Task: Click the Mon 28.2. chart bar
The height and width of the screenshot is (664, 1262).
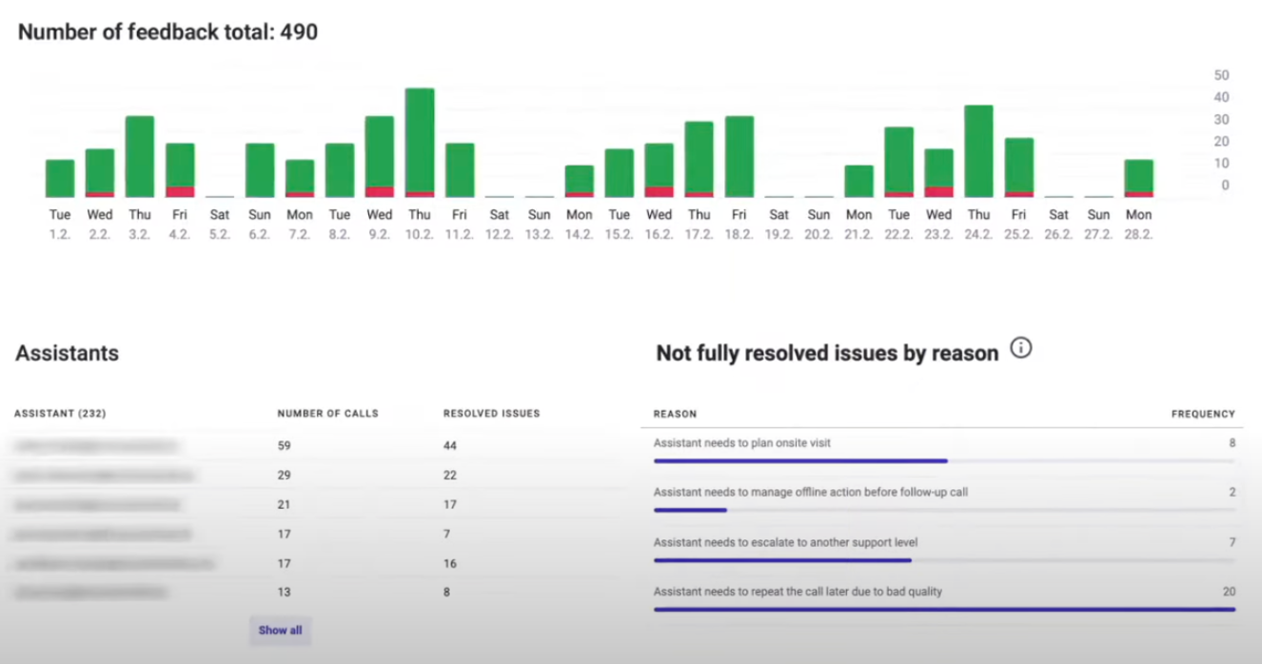Action: pos(1138,176)
